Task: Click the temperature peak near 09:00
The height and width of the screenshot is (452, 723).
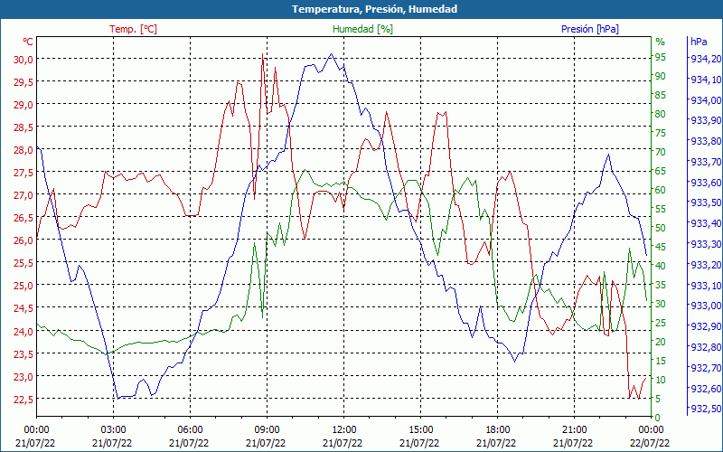Action: point(262,54)
